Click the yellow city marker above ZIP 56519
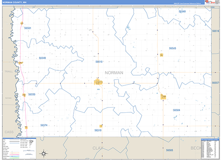The width and height of the screenshot is (221, 160). pyautogui.click(x=101, y=126)
